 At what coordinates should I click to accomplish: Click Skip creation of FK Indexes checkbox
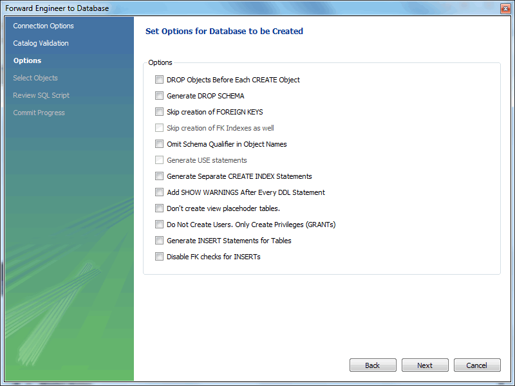click(x=159, y=128)
